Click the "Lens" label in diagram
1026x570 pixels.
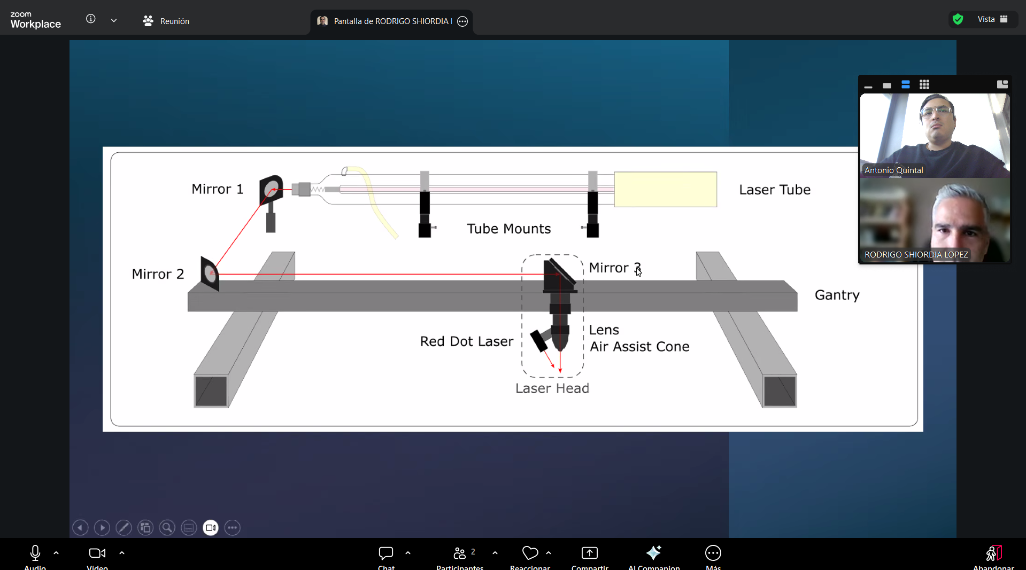tap(604, 330)
